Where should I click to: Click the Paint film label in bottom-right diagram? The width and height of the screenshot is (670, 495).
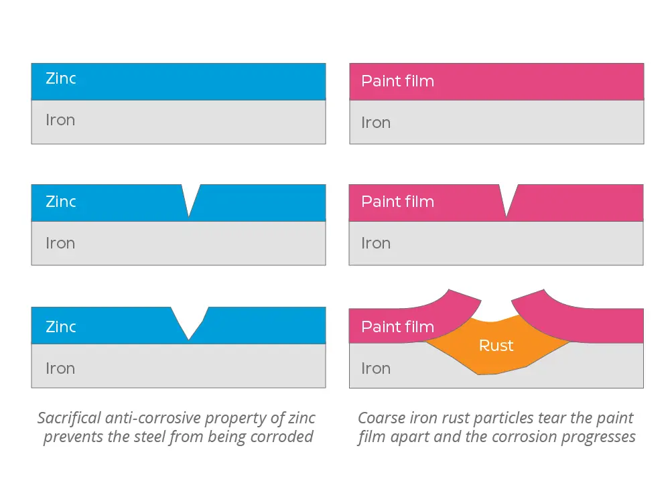397,327
